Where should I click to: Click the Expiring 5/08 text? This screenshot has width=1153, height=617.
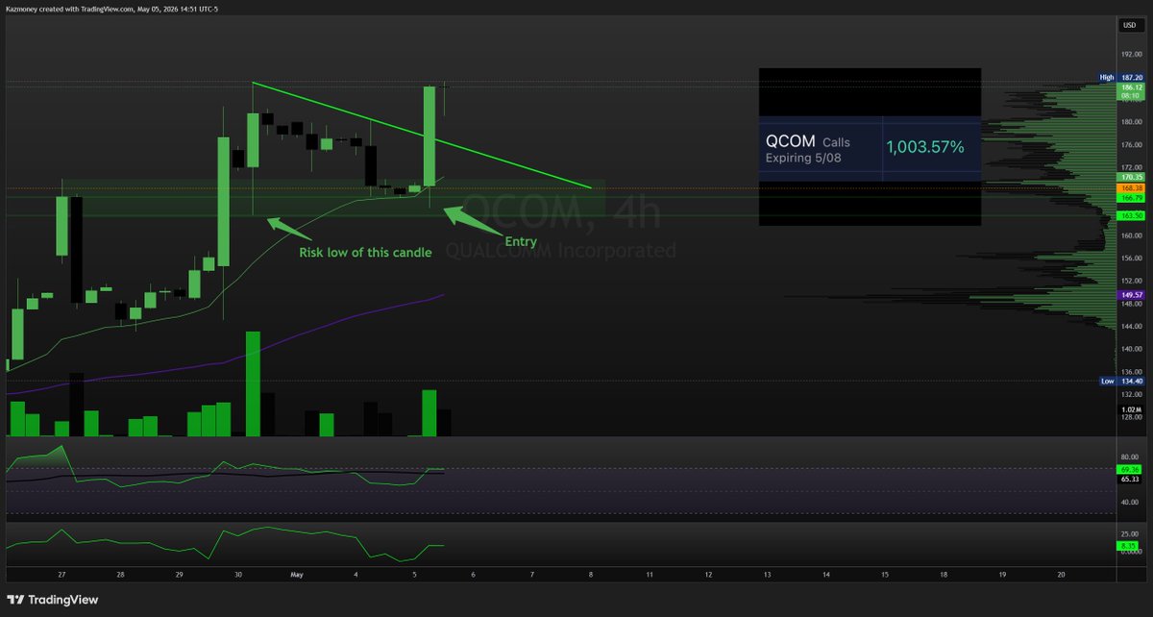803,158
